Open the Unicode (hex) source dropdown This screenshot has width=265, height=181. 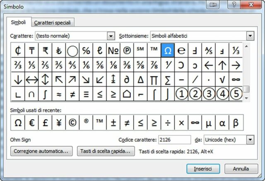tap(250, 140)
